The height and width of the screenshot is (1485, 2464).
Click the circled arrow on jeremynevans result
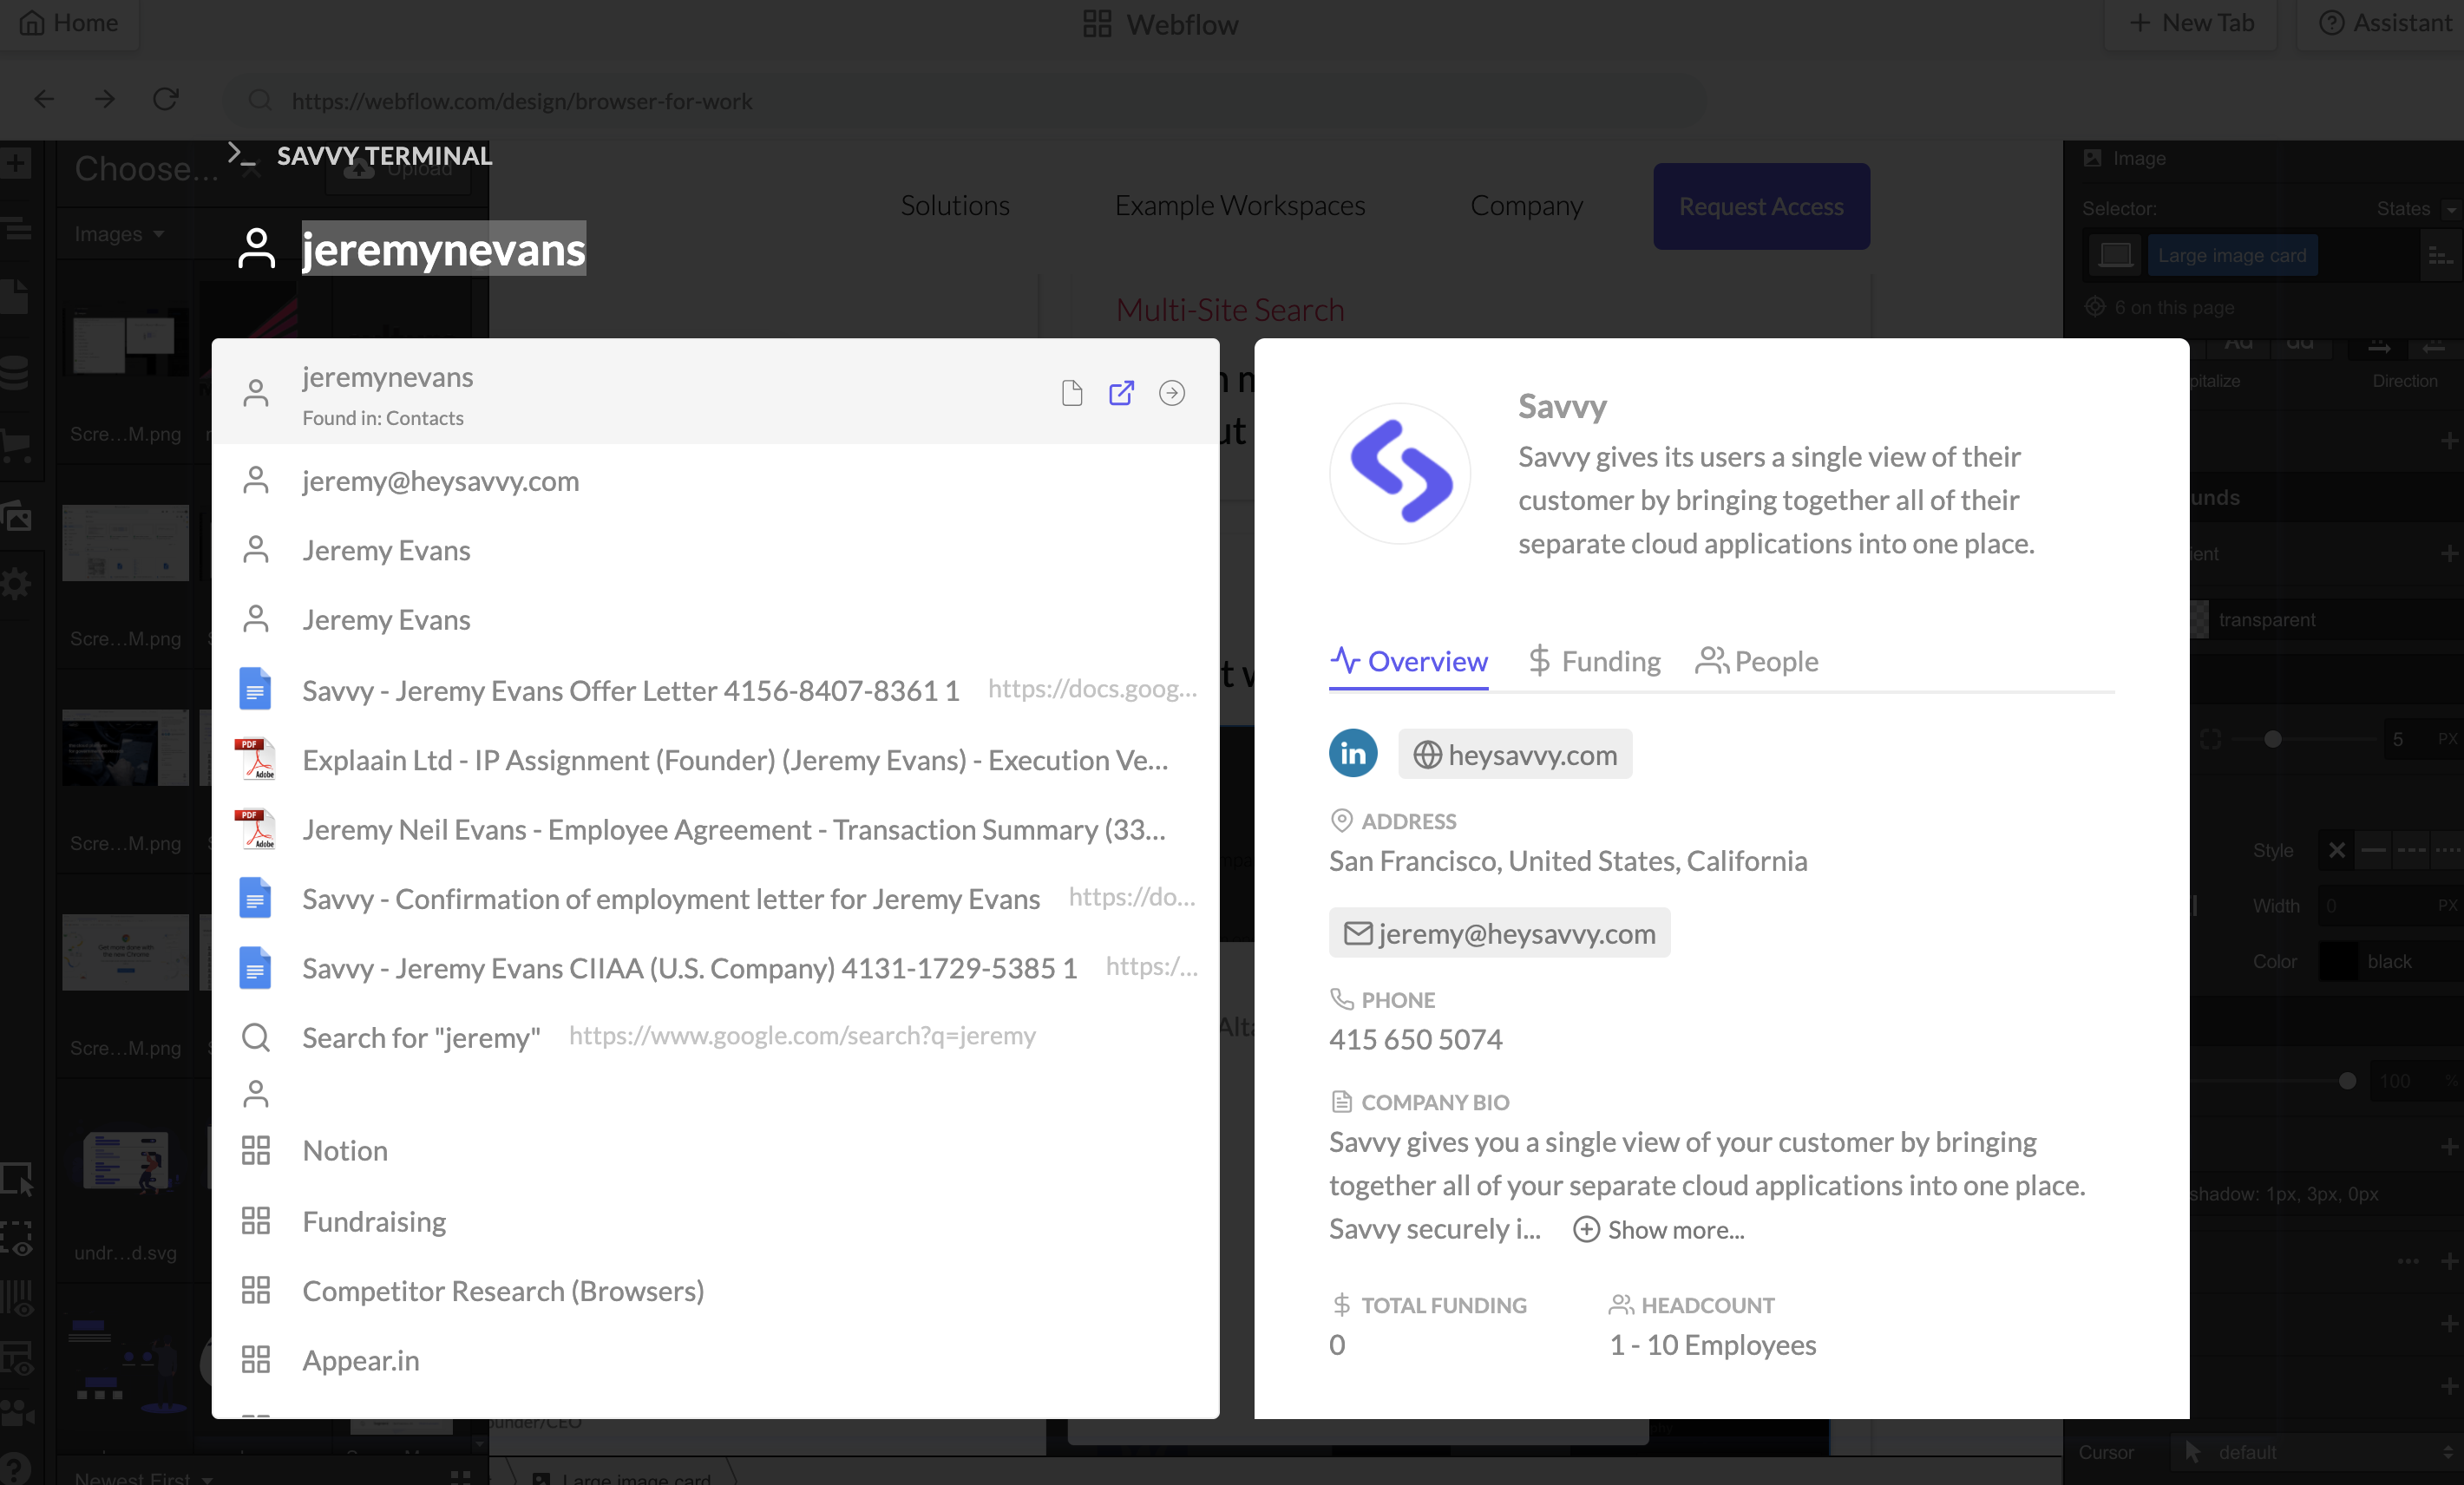[x=1172, y=393]
